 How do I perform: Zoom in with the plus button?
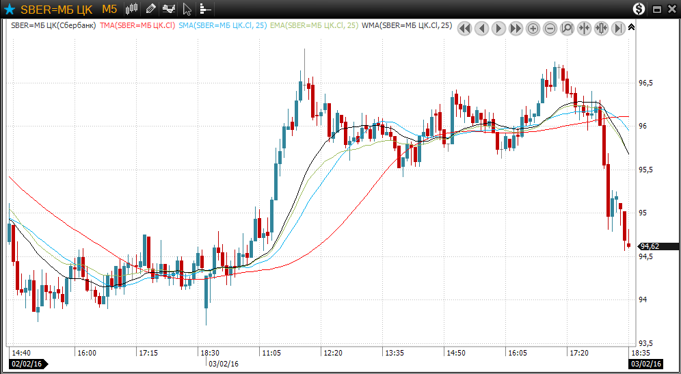533,28
